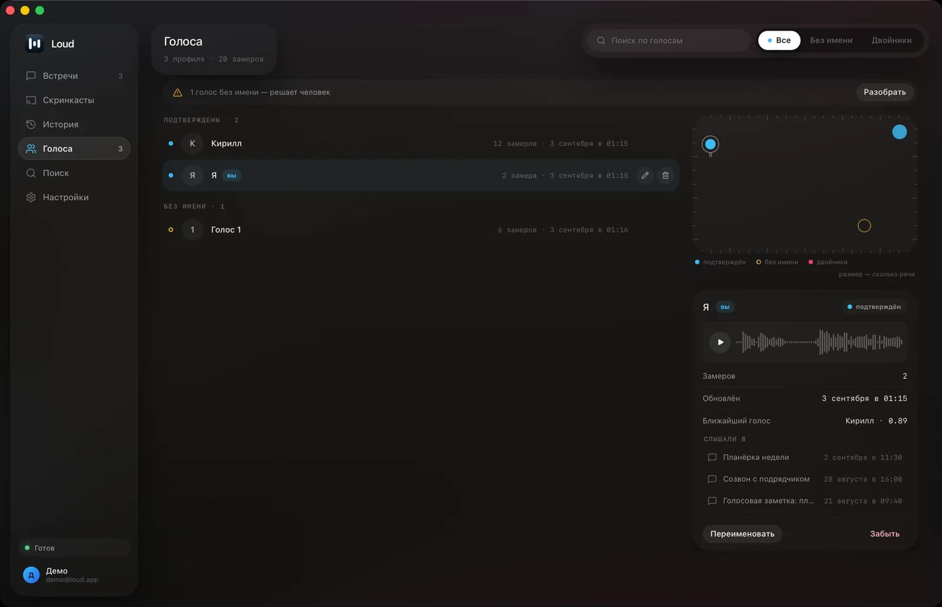
Task: Open the Встречи section in sidebar
Action: coord(74,76)
